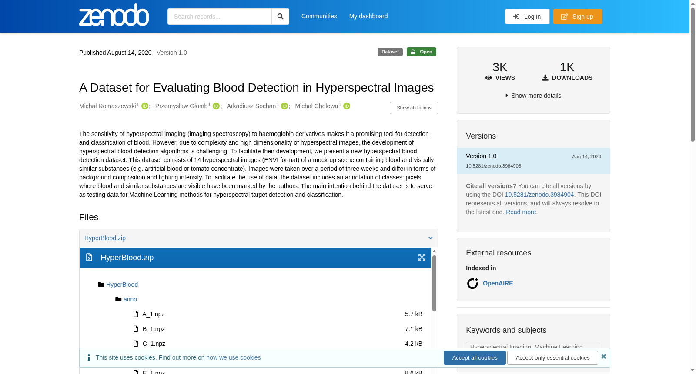Screen dimensions: 696x374
Task: Open DOI link 10.5281/zenodo.3984904
Action: tap(539, 195)
